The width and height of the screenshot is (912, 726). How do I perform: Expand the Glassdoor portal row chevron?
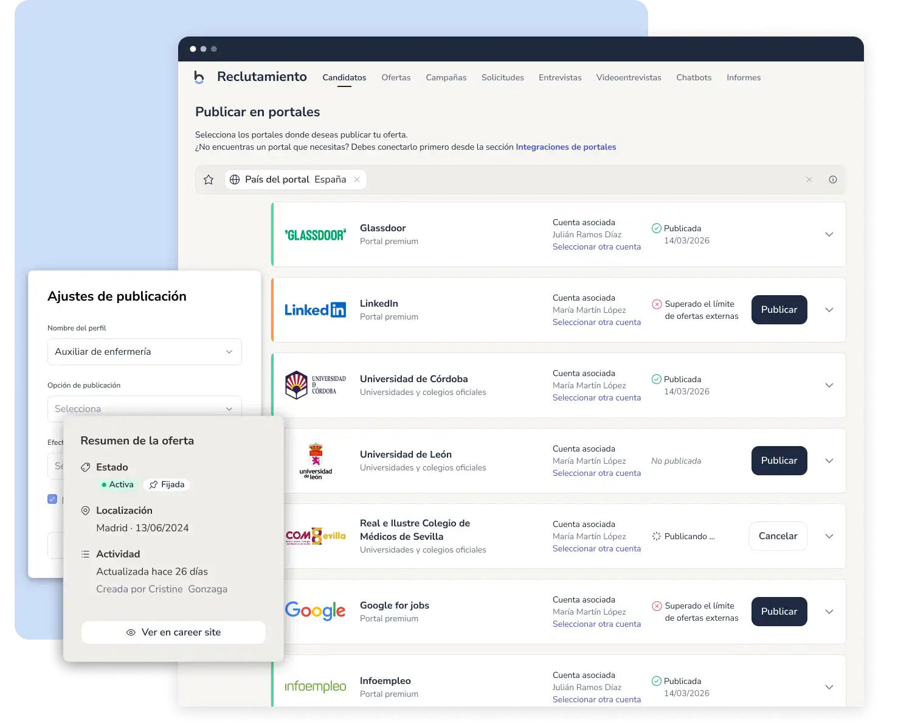click(x=829, y=234)
